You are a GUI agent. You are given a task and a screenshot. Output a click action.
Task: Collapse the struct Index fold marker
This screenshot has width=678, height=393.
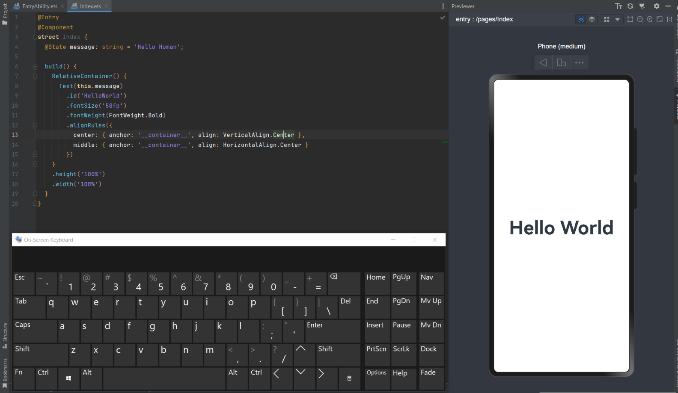(x=35, y=37)
